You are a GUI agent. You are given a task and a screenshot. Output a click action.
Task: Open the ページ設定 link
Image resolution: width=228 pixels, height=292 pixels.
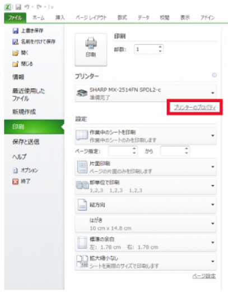pos(204,276)
